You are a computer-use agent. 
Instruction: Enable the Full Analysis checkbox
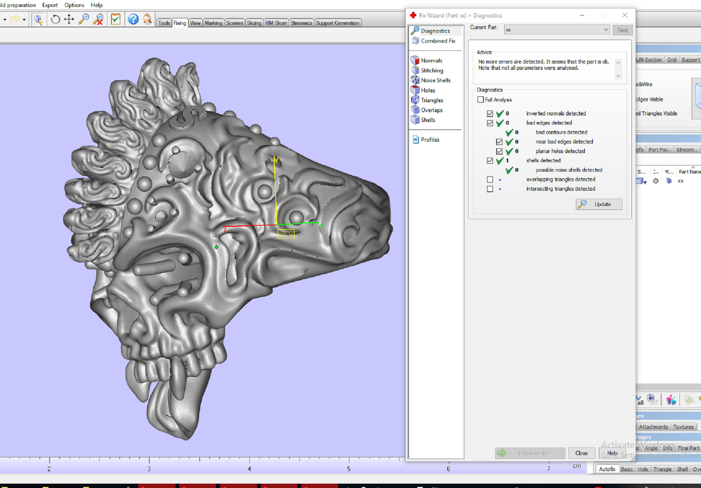(479, 100)
